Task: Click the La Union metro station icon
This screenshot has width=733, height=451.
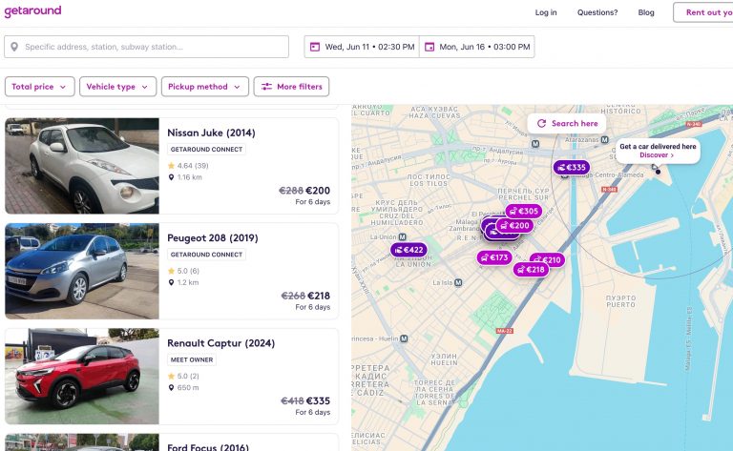Action: tap(402, 236)
